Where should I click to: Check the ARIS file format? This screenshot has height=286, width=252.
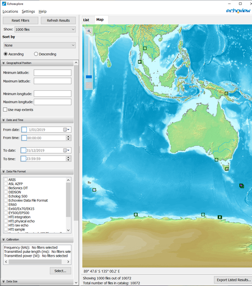[6, 179]
